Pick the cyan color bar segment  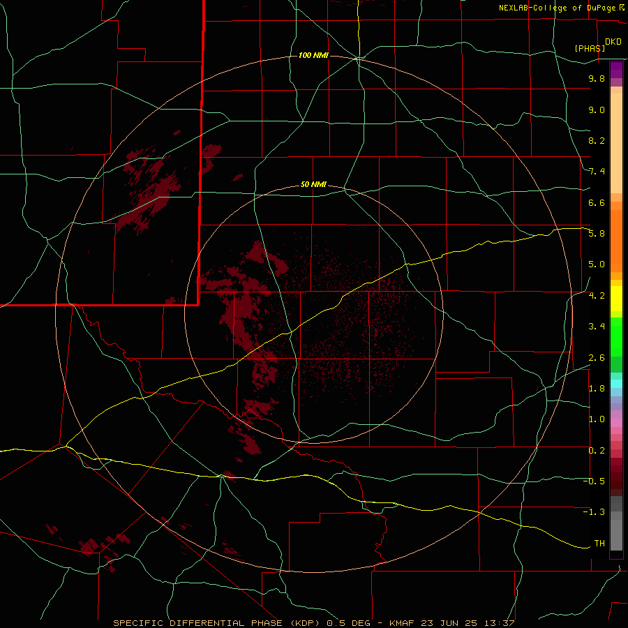[616, 384]
